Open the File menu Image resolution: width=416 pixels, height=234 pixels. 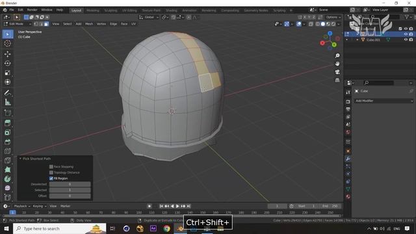[x=12, y=10]
